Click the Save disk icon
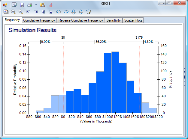The height and width of the screenshot is (139, 188). (x=22, y=5)
